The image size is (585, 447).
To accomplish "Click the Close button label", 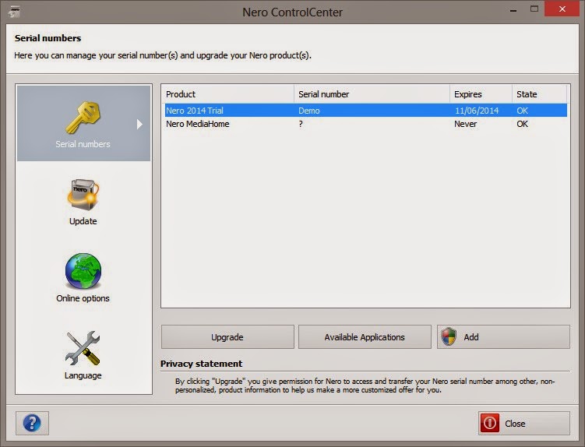I will tap(515, 424).
